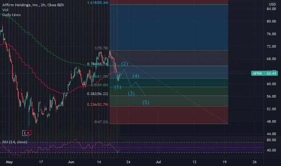
Task: Click the RSI scale 80.00 value
Action: coord(271,140)
